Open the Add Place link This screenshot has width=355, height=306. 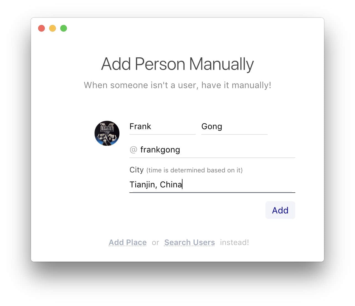point(128,243)
